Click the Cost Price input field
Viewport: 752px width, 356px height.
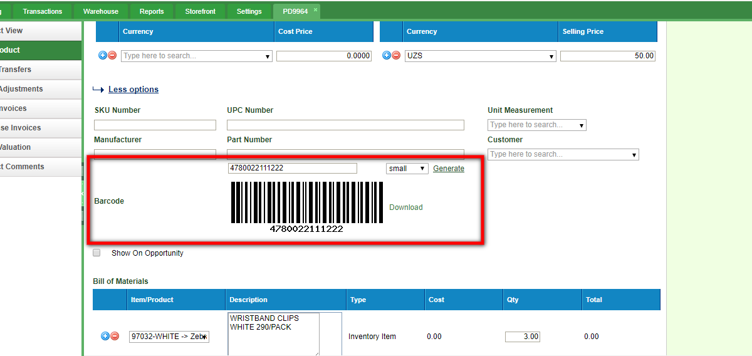[324, 56]
